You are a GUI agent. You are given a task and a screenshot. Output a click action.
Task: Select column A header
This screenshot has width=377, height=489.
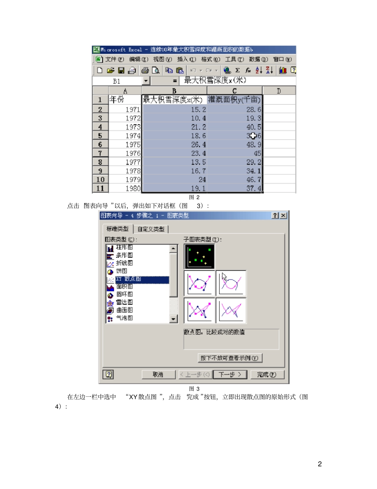[x=125, y=91]
